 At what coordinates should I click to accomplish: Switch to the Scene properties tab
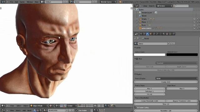click(x=144, y=34)
